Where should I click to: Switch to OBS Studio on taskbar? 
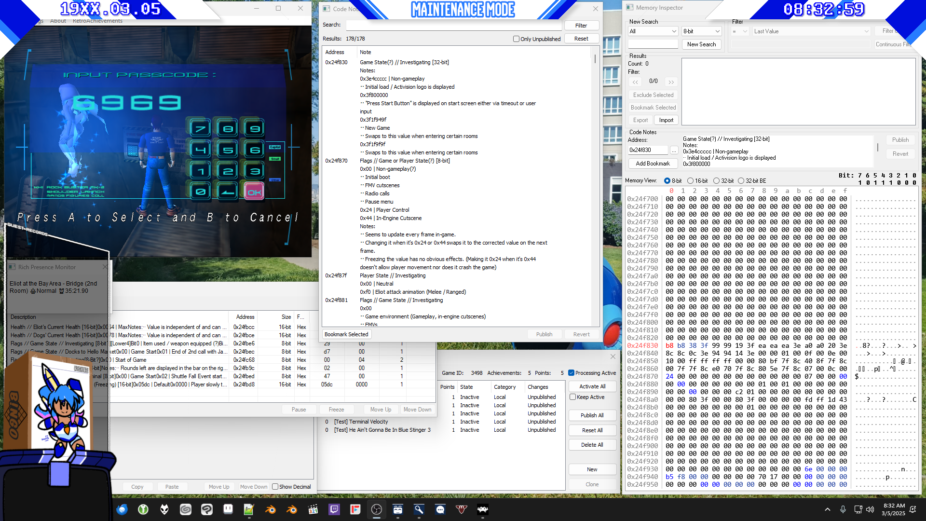pos(377,509)
